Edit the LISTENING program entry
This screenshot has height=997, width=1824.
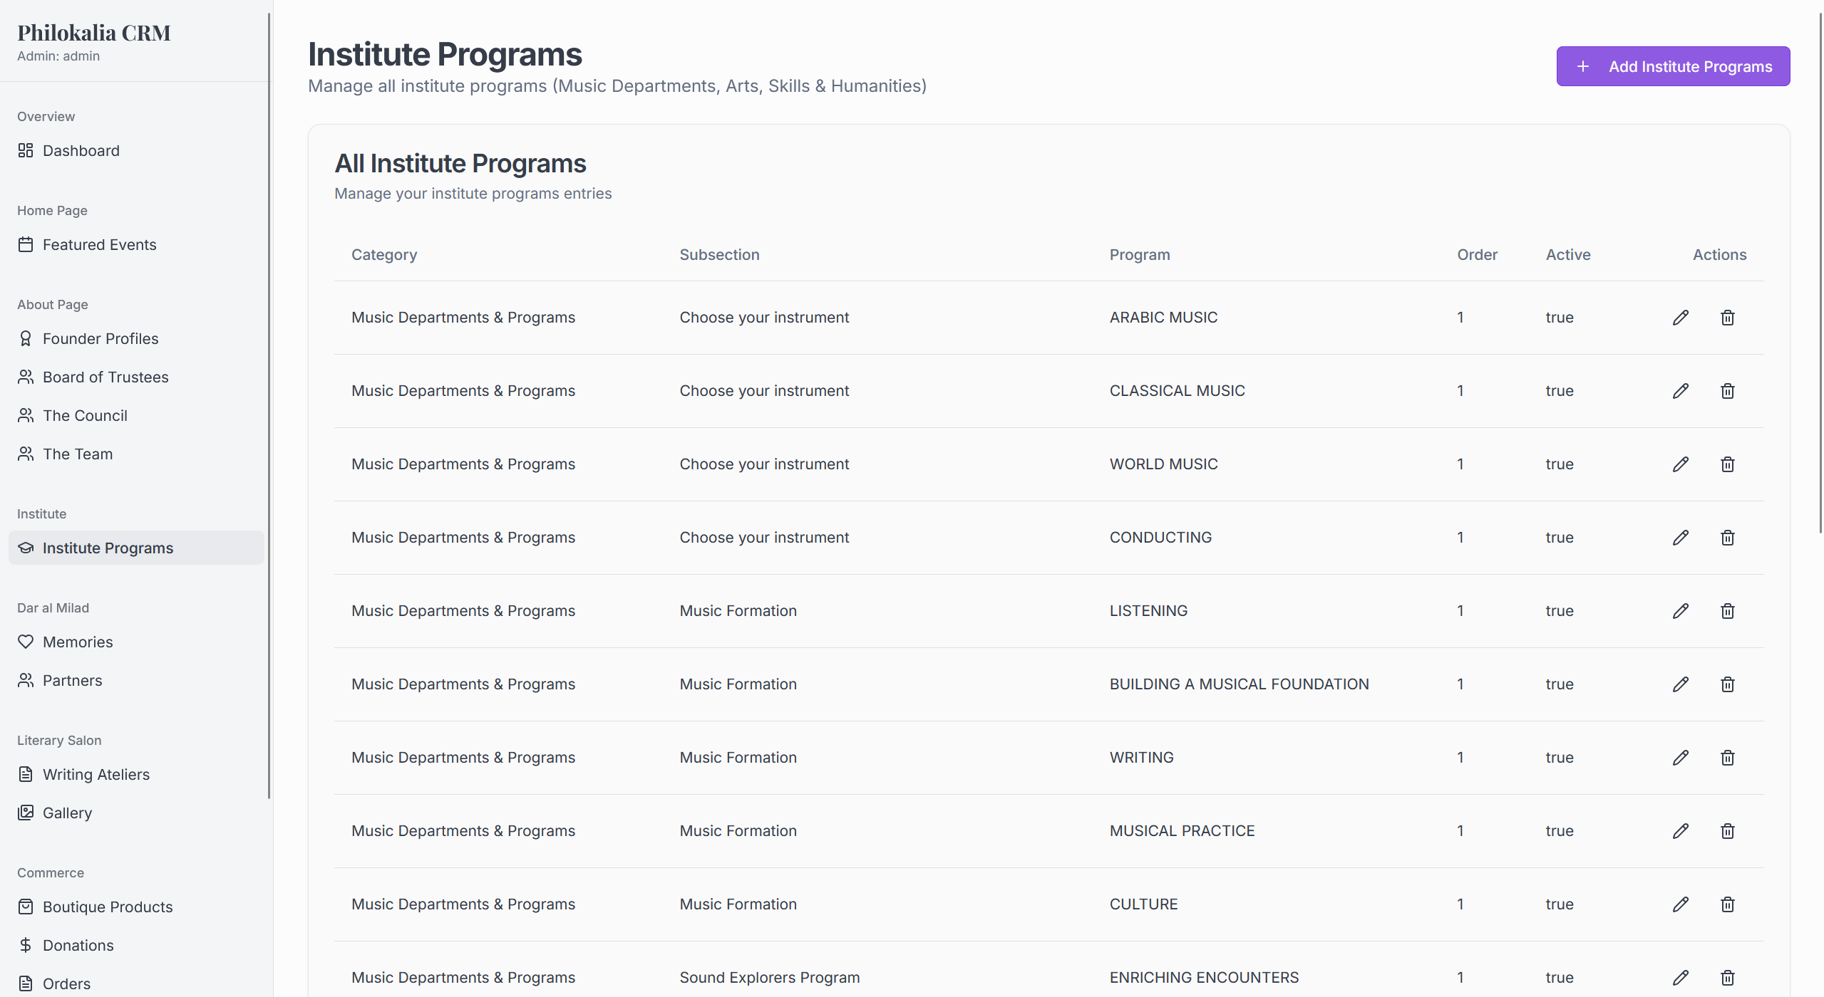pos(1680,610)
